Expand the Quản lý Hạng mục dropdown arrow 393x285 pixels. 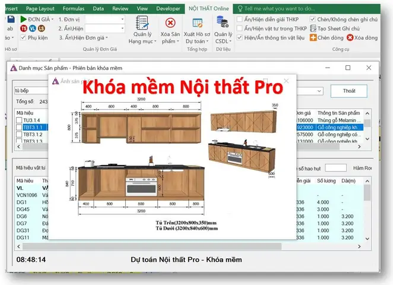coord(155,42)
